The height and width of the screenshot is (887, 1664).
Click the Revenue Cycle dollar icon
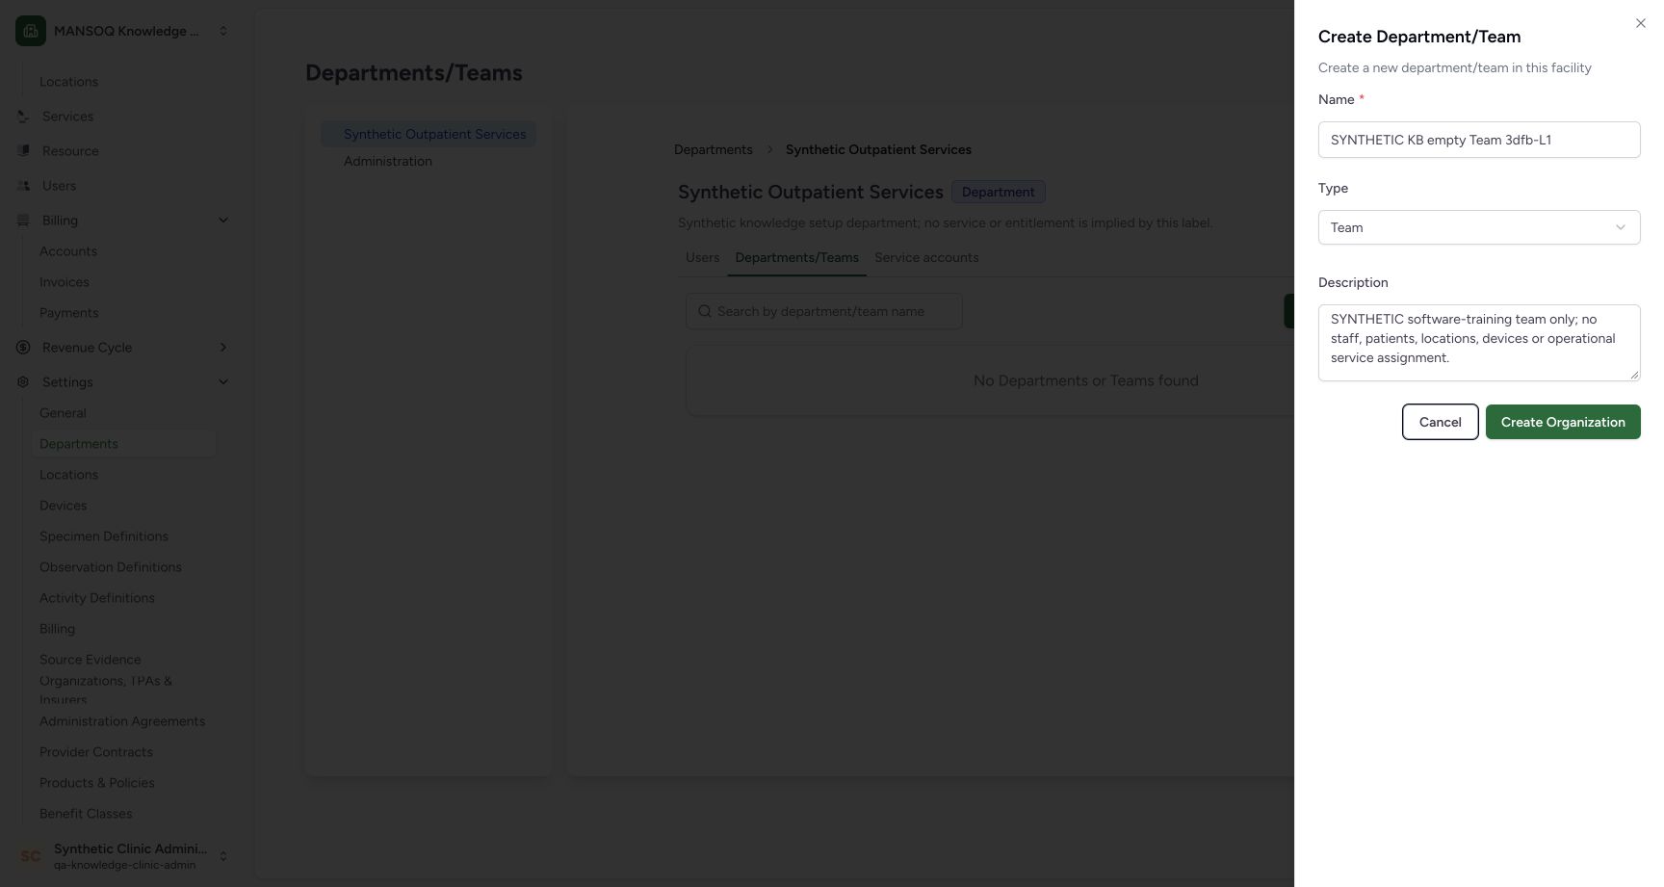23,348
